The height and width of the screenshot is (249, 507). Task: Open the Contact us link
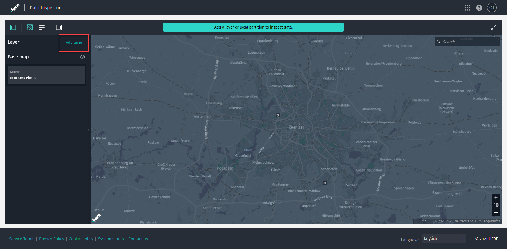pos(138,239)
